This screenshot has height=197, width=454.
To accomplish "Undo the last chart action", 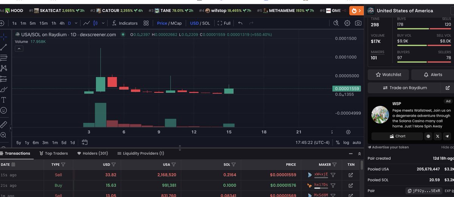I will 240,23.
